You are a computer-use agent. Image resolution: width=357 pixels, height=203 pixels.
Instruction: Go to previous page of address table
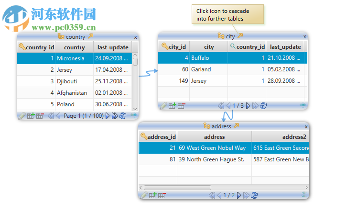pyautogui.click(x=219, y=195)
